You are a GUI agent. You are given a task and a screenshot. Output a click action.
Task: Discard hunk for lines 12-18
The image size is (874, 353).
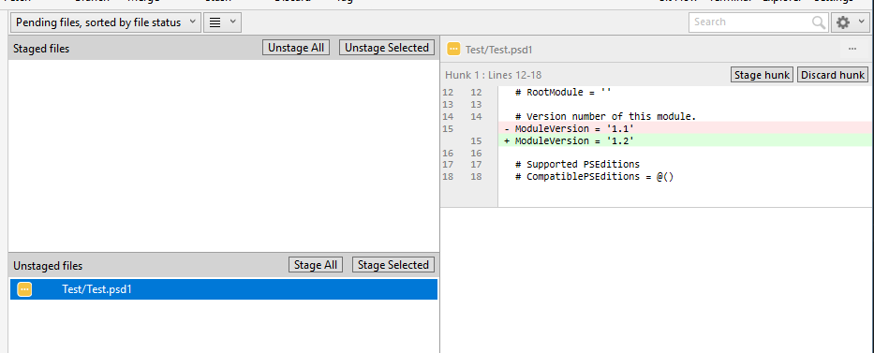[x=833, y=75]
